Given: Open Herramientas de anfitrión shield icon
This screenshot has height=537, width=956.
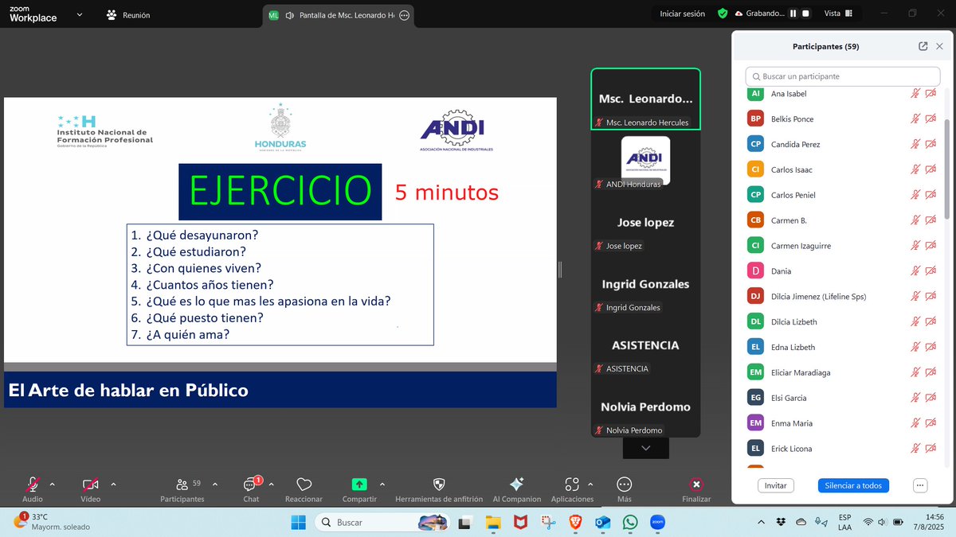Looking at the screenshot, I should [x=439, y=485].
